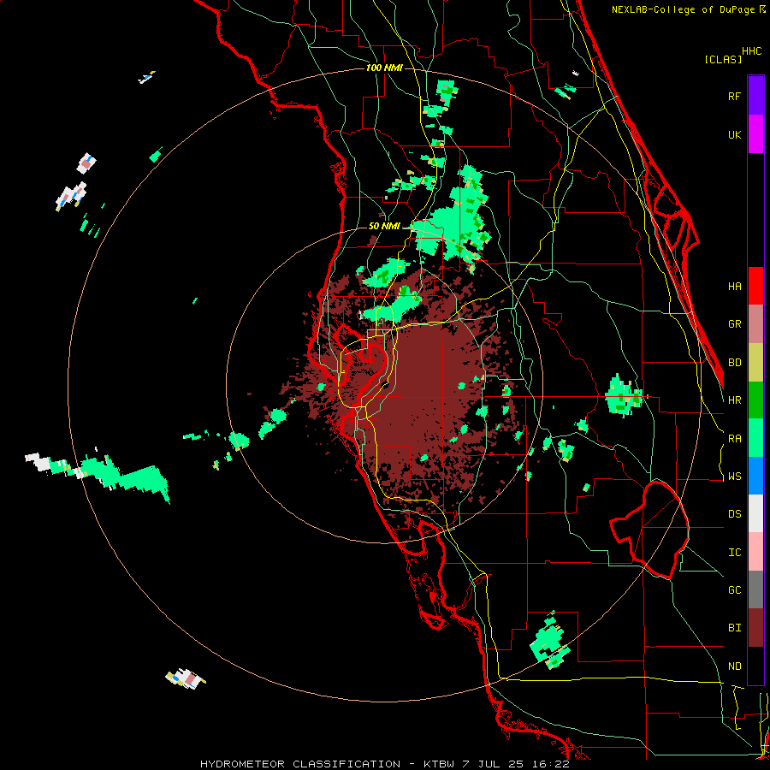Viewport: 770px width, 770px height.
Task: Click the IC light pink legend swatch
Action: [755, 552]
